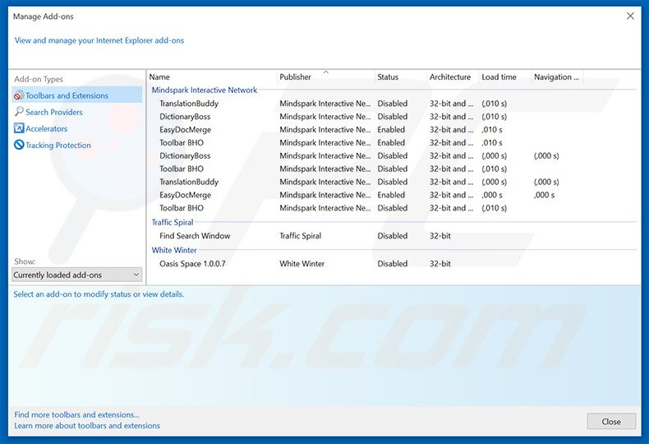
Task: Click the Accelerators icon
Action: [x=19, y=128]
